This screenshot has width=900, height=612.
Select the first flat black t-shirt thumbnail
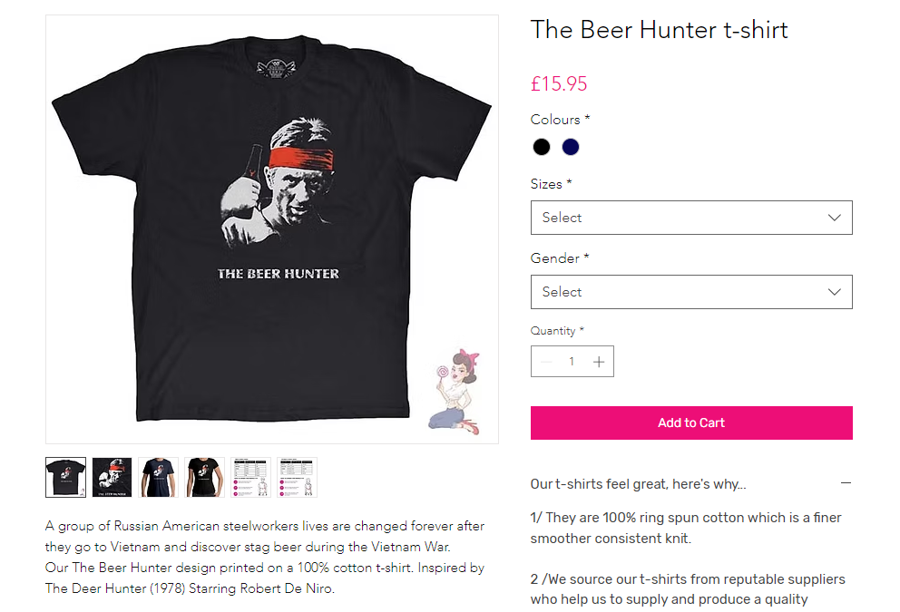point(66,477)
